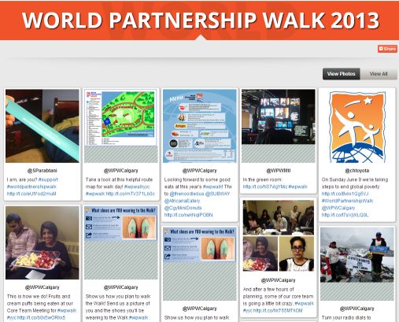Click the envelope icon in the shoes poster above 'Send us a picture'
The height and width of the screenshot is (322, 399).
(x=89, y=227)
